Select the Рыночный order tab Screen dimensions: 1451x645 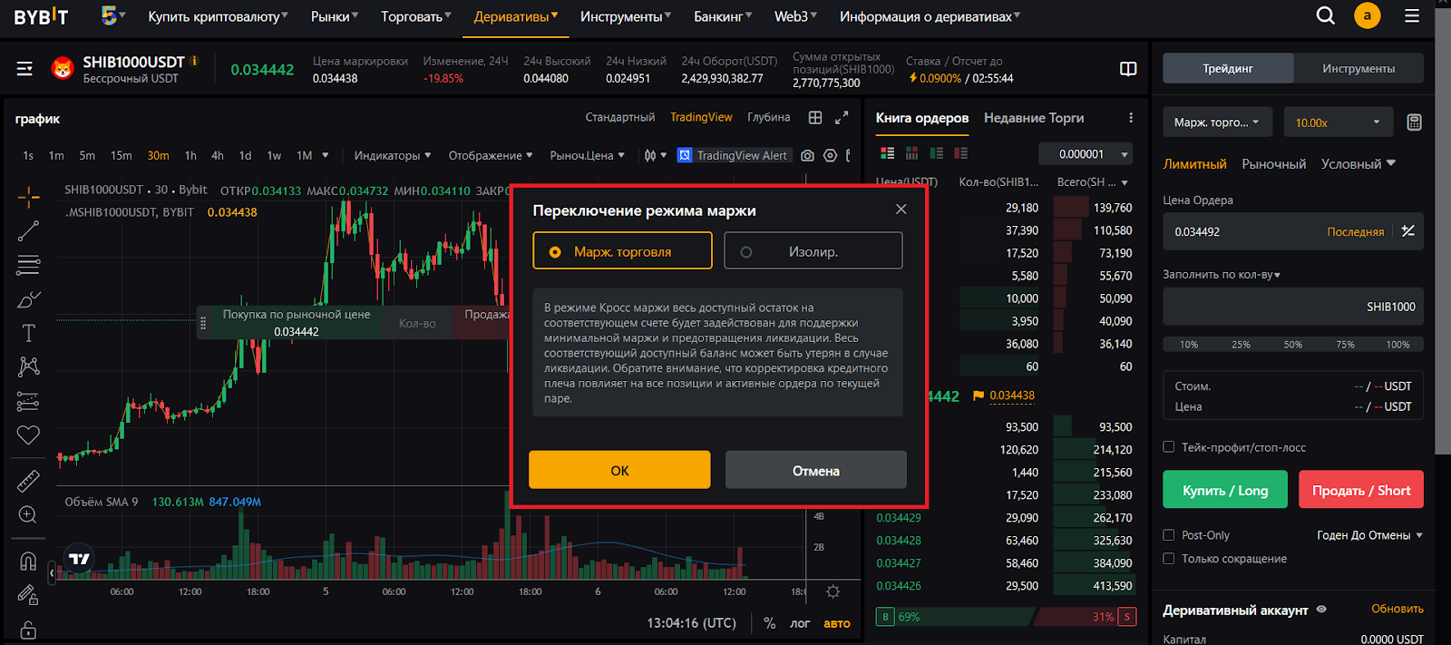point(1273,164)
